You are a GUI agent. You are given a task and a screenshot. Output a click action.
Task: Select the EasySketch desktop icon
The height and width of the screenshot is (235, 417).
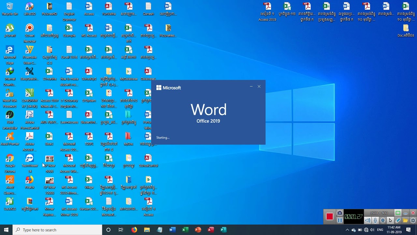30,74
